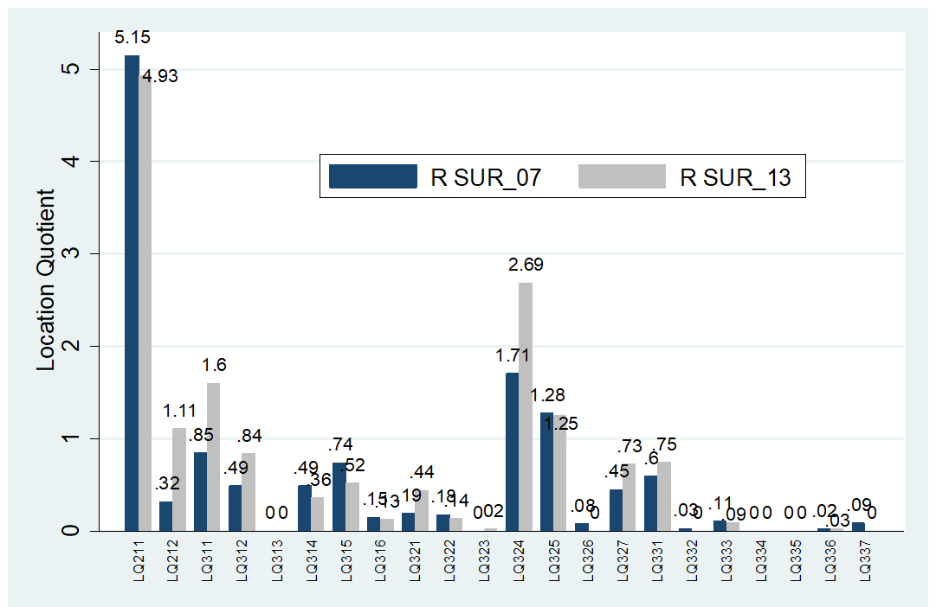The image size is (936, 607).
Task: Pick the tallest blue bar for LQ211
Action: [x=132, y=292]
